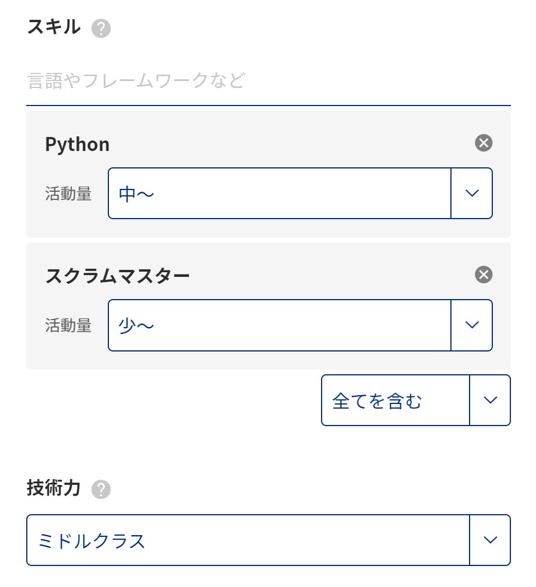Viewport: 536px width, 587px height.
Task: Open スクラムマスター 活動量 dropdown showing 少〜
Action: [300, 325]
